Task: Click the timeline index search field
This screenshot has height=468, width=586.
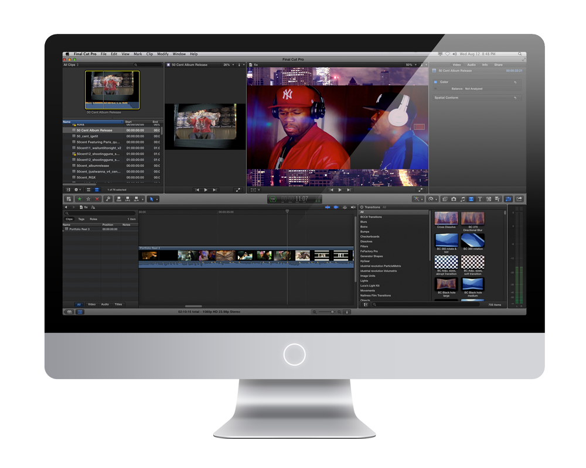Action: click(100, 214)
